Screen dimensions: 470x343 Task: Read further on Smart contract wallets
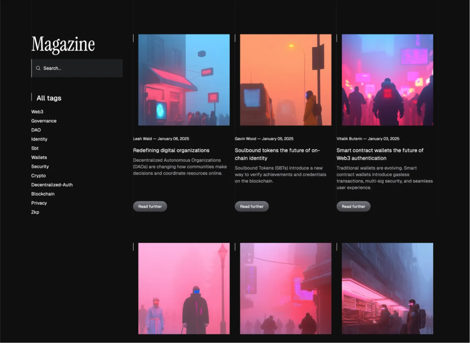(x=353, y=206)
